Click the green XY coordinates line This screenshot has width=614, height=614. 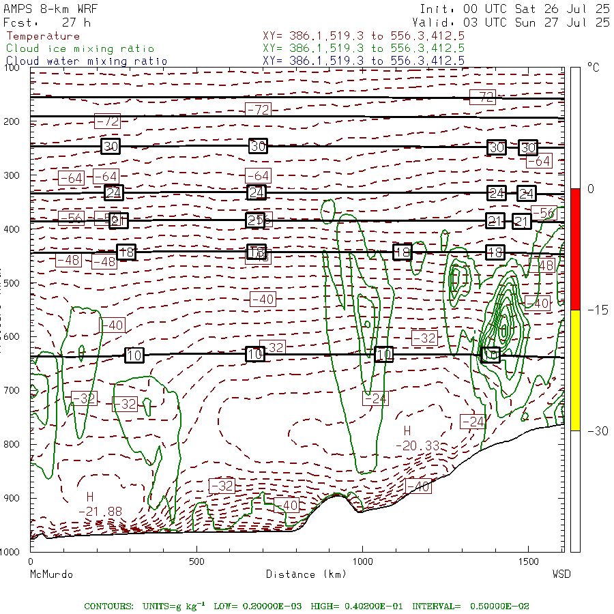point(364,48)
